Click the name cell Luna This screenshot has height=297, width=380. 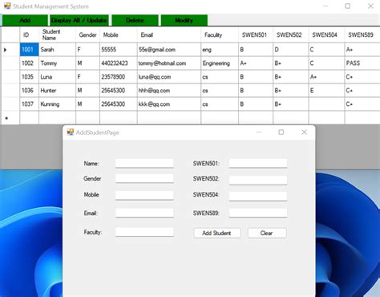57,77
